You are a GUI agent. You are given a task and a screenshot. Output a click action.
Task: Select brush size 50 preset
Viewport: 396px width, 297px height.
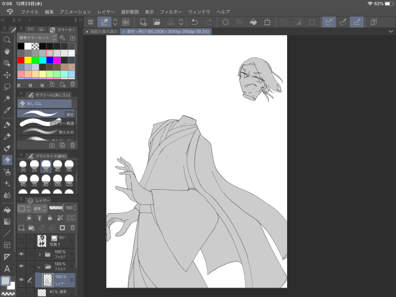click(x=69, y=166)
